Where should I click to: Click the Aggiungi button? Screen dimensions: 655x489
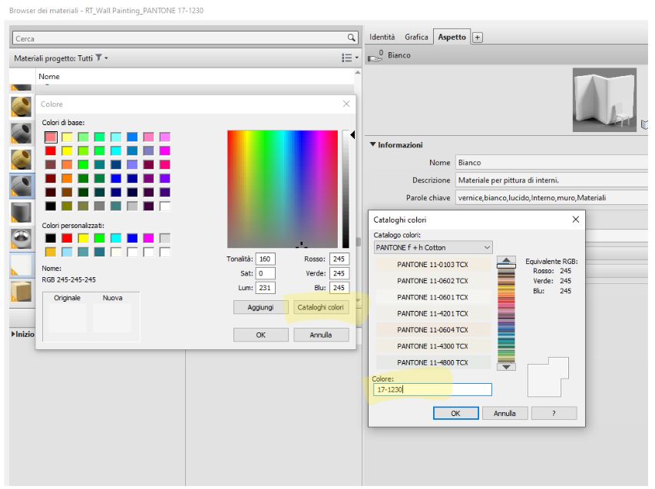click(x=260, y=307)
